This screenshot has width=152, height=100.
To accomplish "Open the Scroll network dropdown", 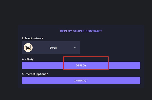I will tap(51, 48).
